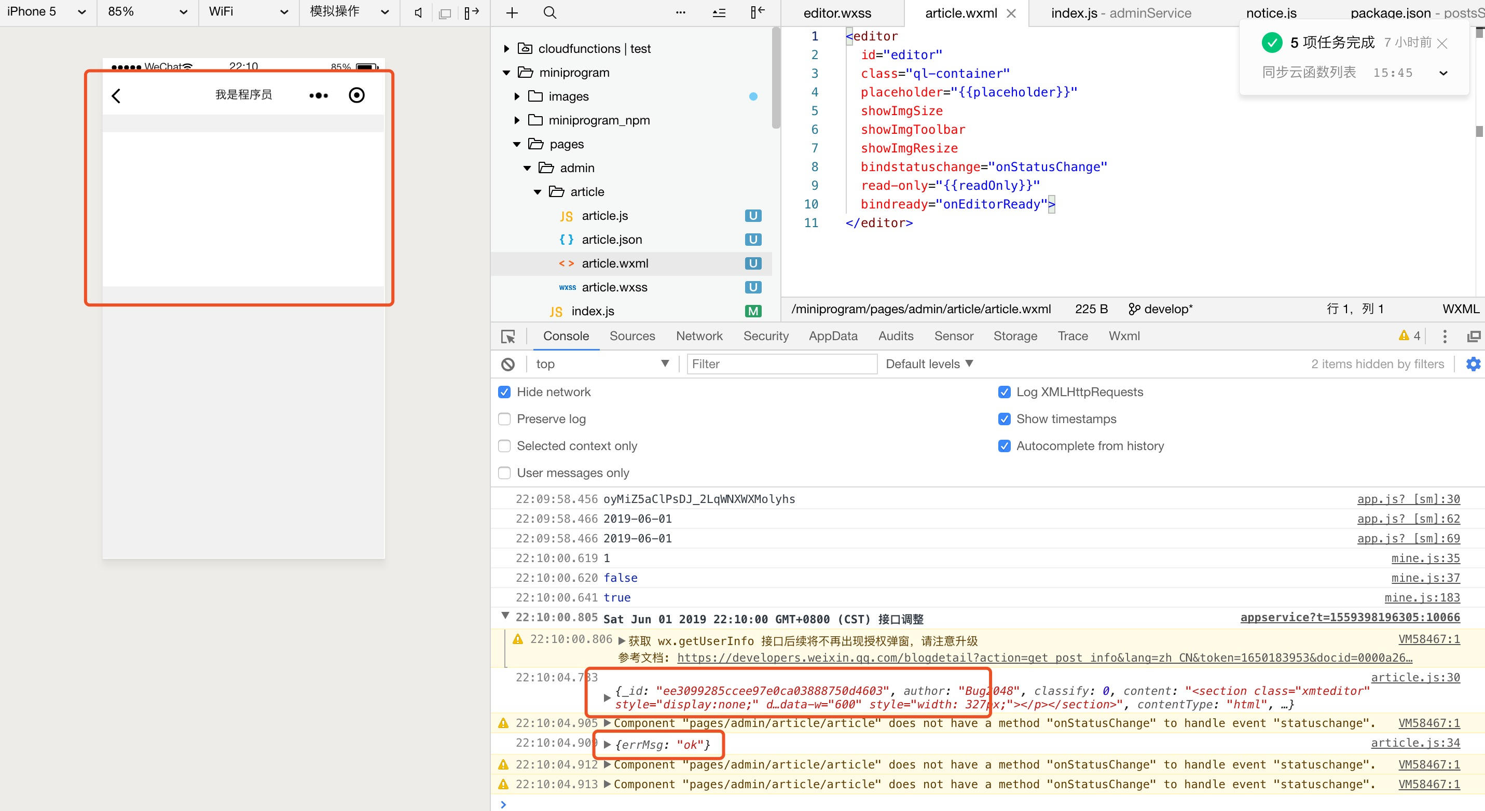Enable User messages only checkbox
1485x811 pixels.
(x=504, y=473)
